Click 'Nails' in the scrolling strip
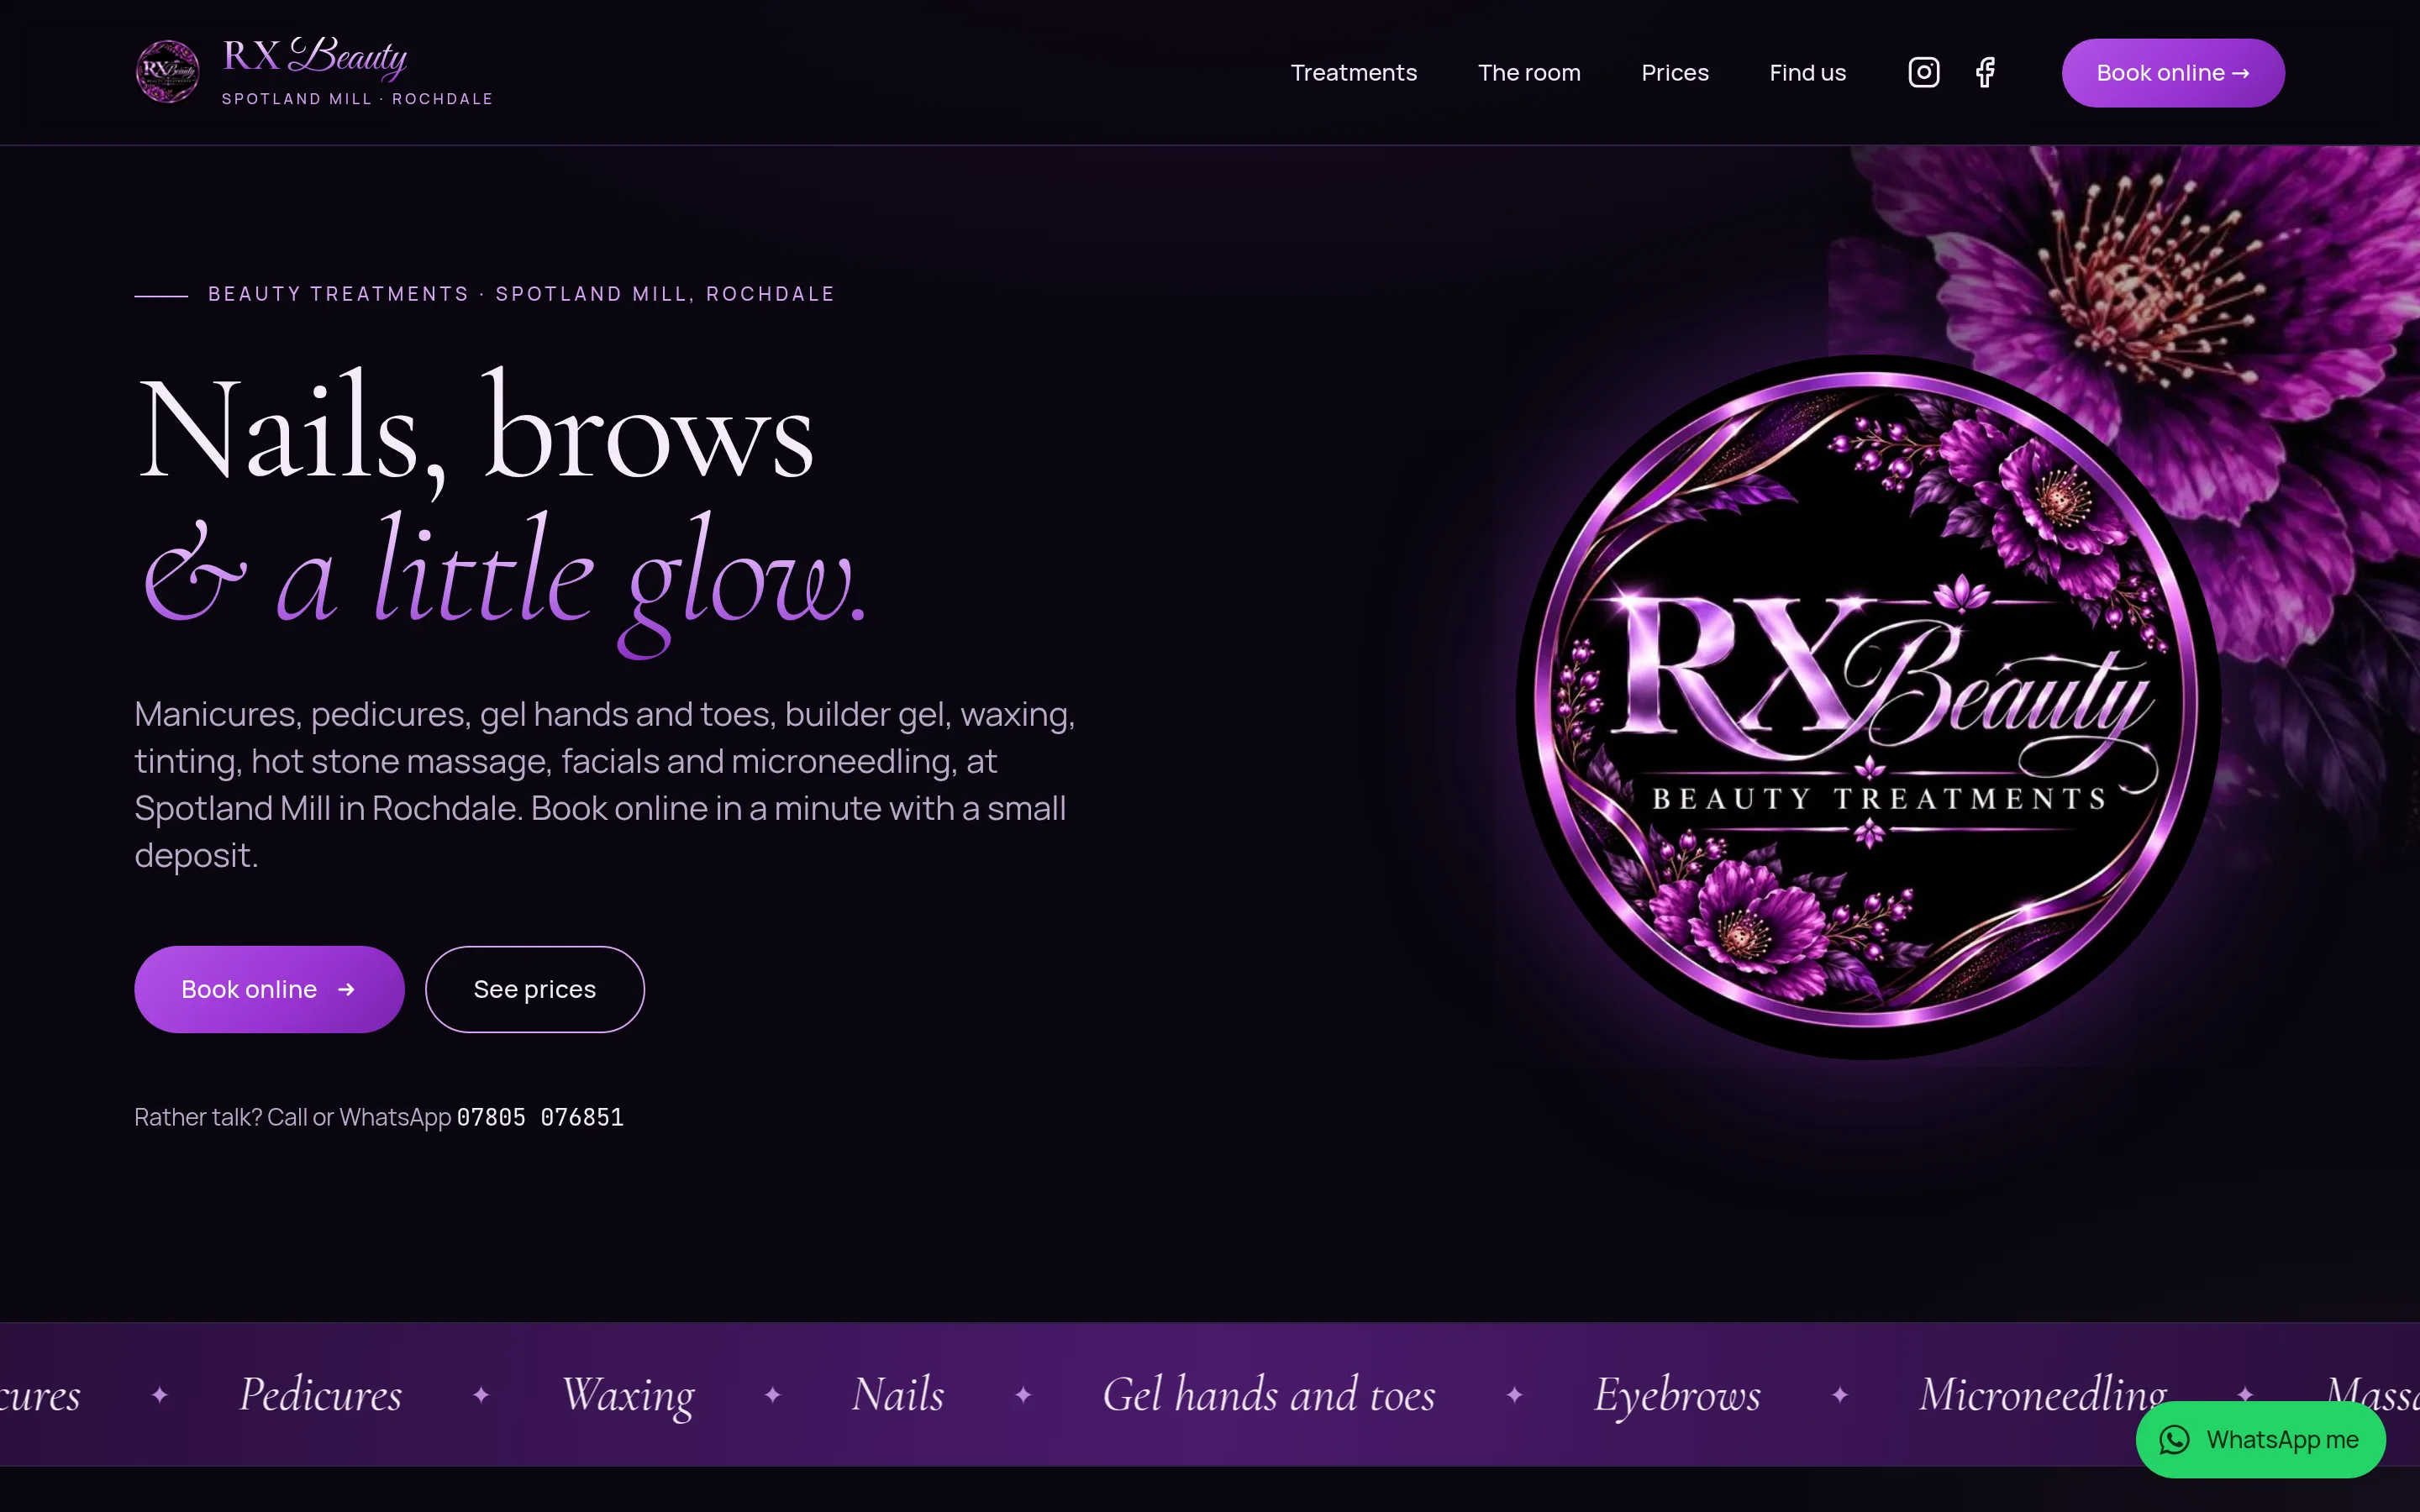The height and width of the screenshot is (1512, 2420). click(x=898, y=1394)
